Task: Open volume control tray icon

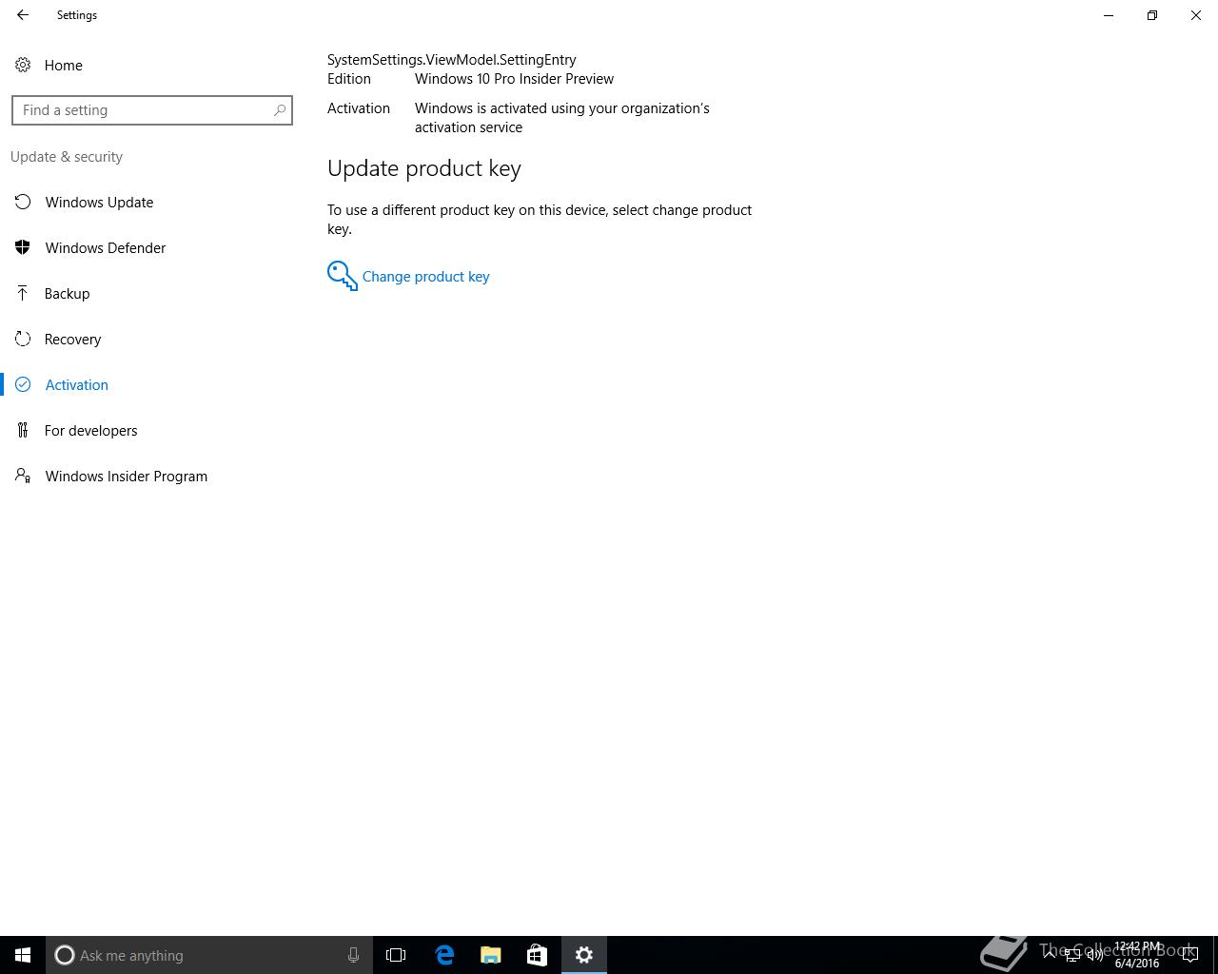Action: (x=1095, y=955)
